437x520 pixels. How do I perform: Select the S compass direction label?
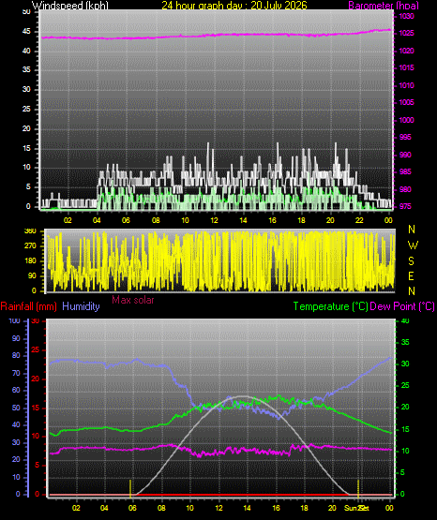411,261
